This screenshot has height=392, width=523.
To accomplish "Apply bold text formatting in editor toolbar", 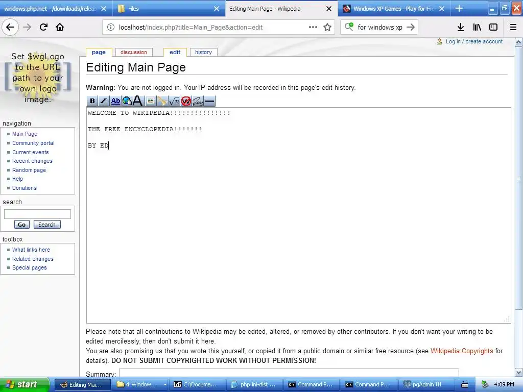I will coord(92,101).
